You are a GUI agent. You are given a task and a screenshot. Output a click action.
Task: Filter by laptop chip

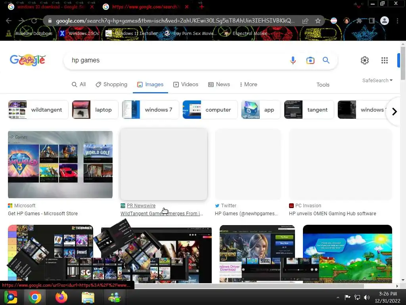click(95, 110)
